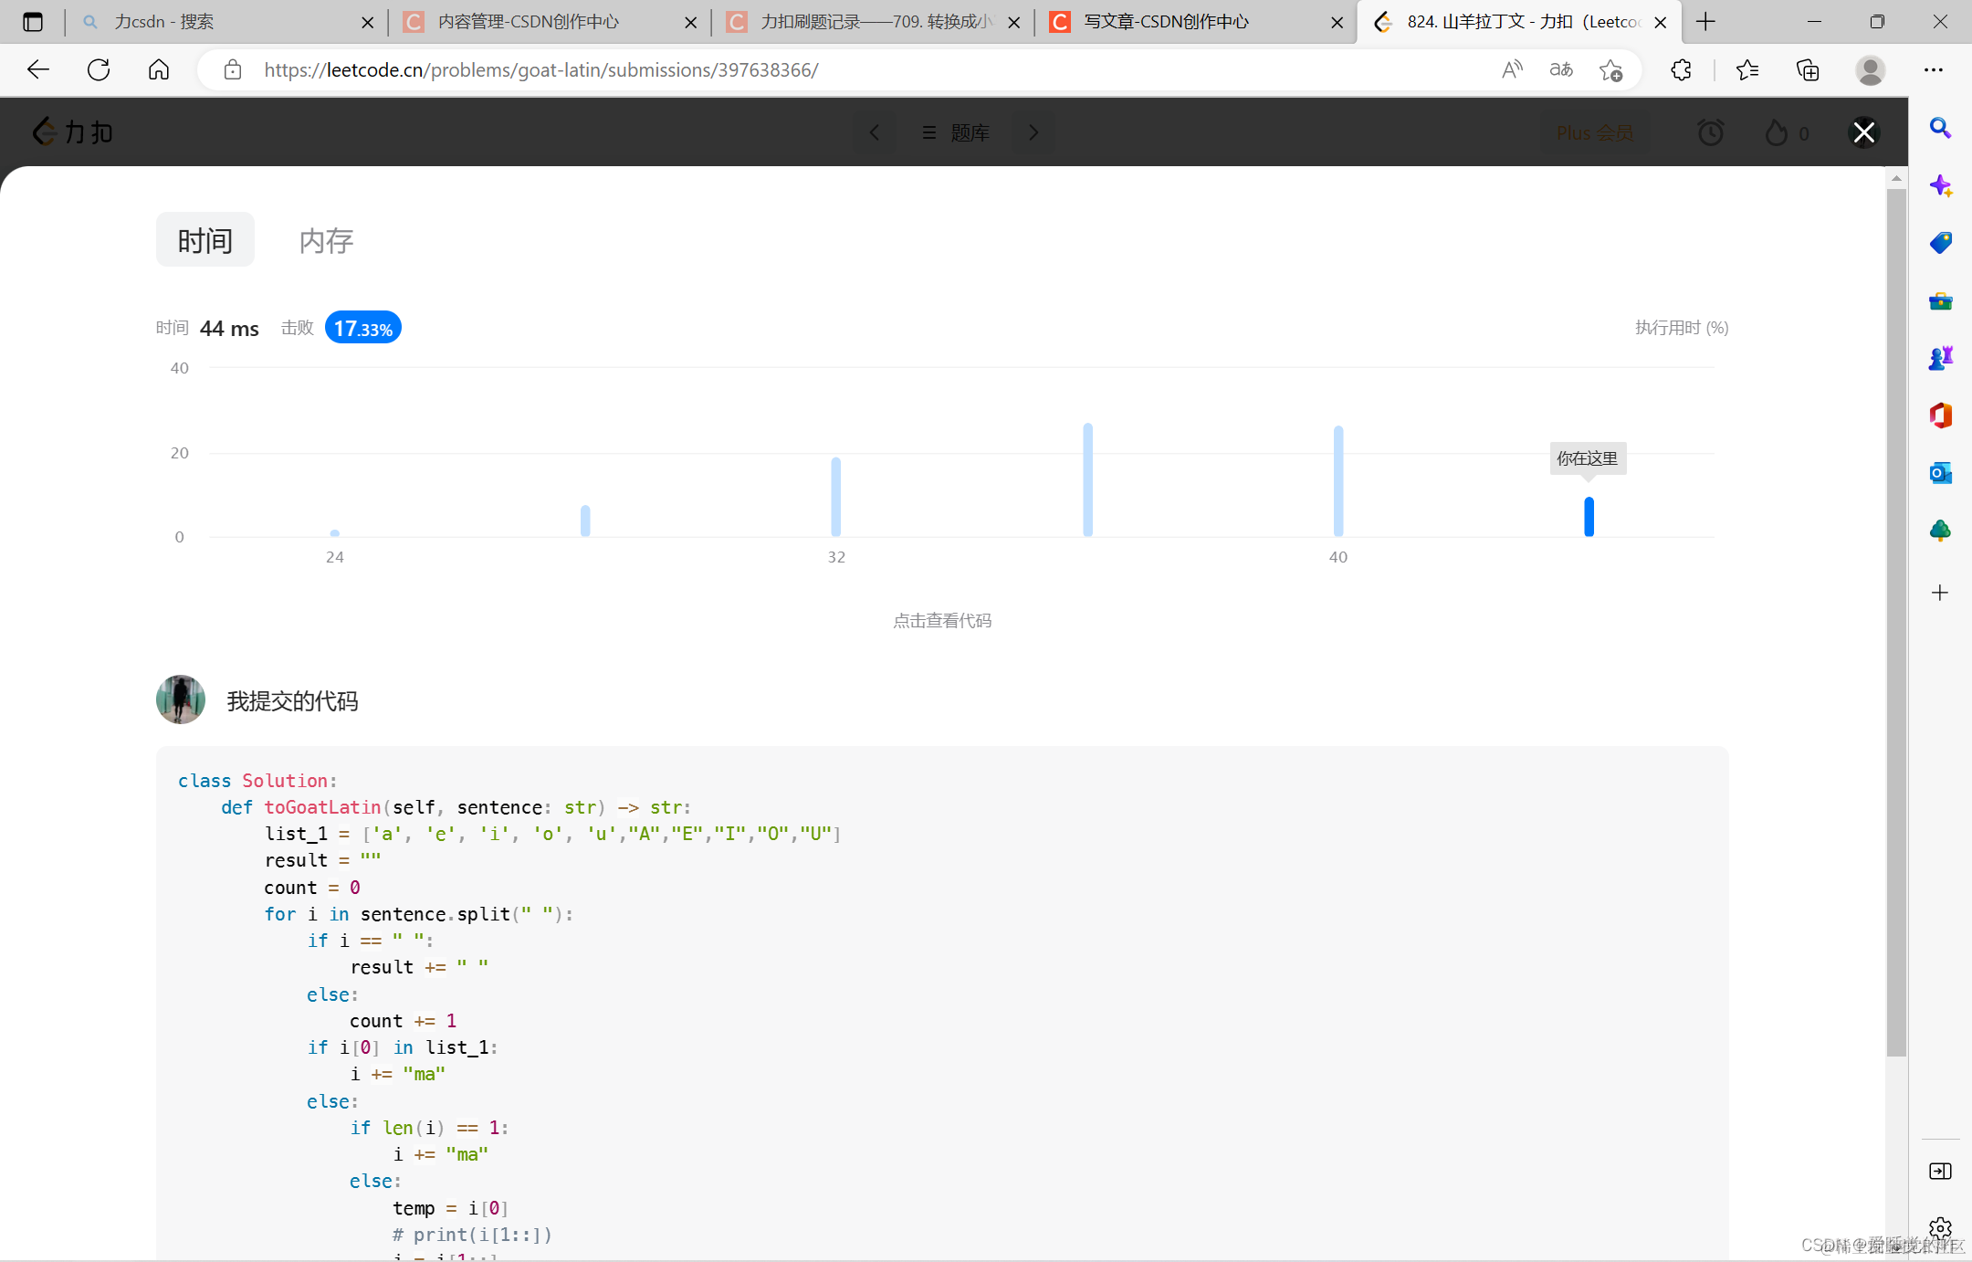Click the highlighted 44 ms chart bar
Screen dimensions: 1972x1262
point(1589,517)
